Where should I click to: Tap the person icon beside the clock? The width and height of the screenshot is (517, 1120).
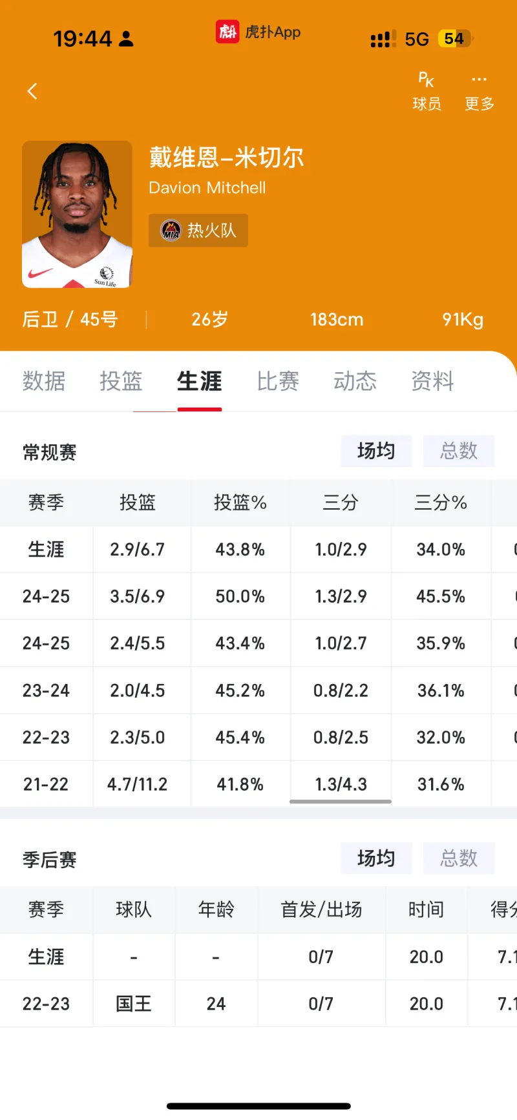coord(127,39)
